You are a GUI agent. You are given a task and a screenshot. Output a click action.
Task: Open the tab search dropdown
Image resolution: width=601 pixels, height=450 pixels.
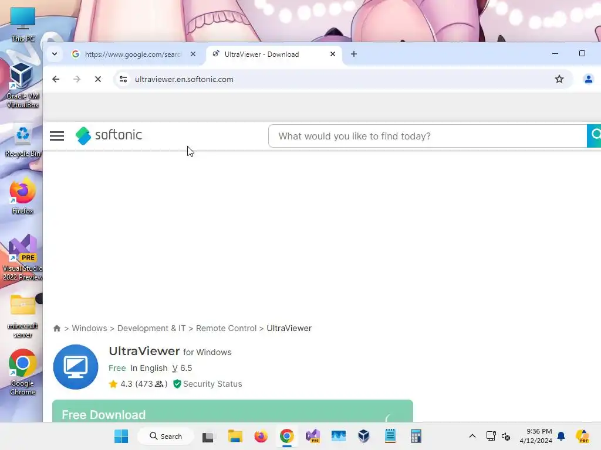(55, 54)
